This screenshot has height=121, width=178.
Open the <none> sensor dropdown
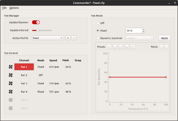(x=139, y=38)
